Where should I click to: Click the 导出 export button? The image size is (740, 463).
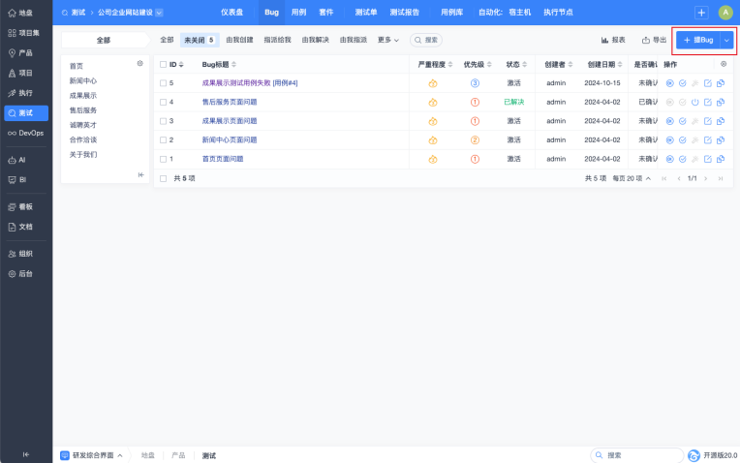(654, 40)
